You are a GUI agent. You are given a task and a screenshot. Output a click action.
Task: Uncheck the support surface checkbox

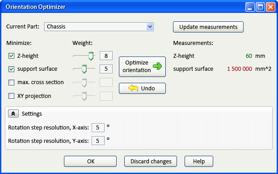[11, 69]
